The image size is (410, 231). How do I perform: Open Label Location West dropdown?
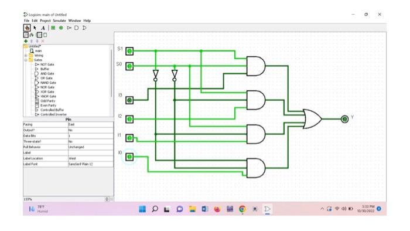click(x=90, y=158)
